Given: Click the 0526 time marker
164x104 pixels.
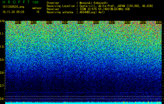Looking at the screenshot, I should tap(96, 22).
